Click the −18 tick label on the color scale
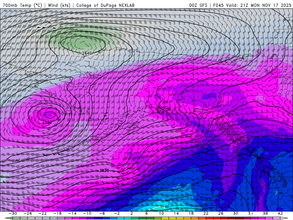 pos(58,213)
